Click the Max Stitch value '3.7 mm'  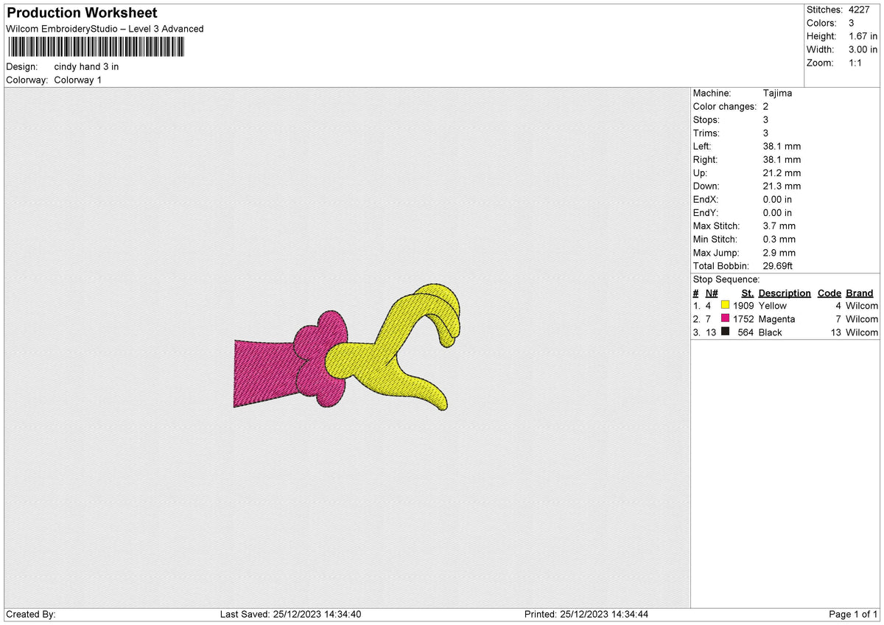tap(779, 226)
